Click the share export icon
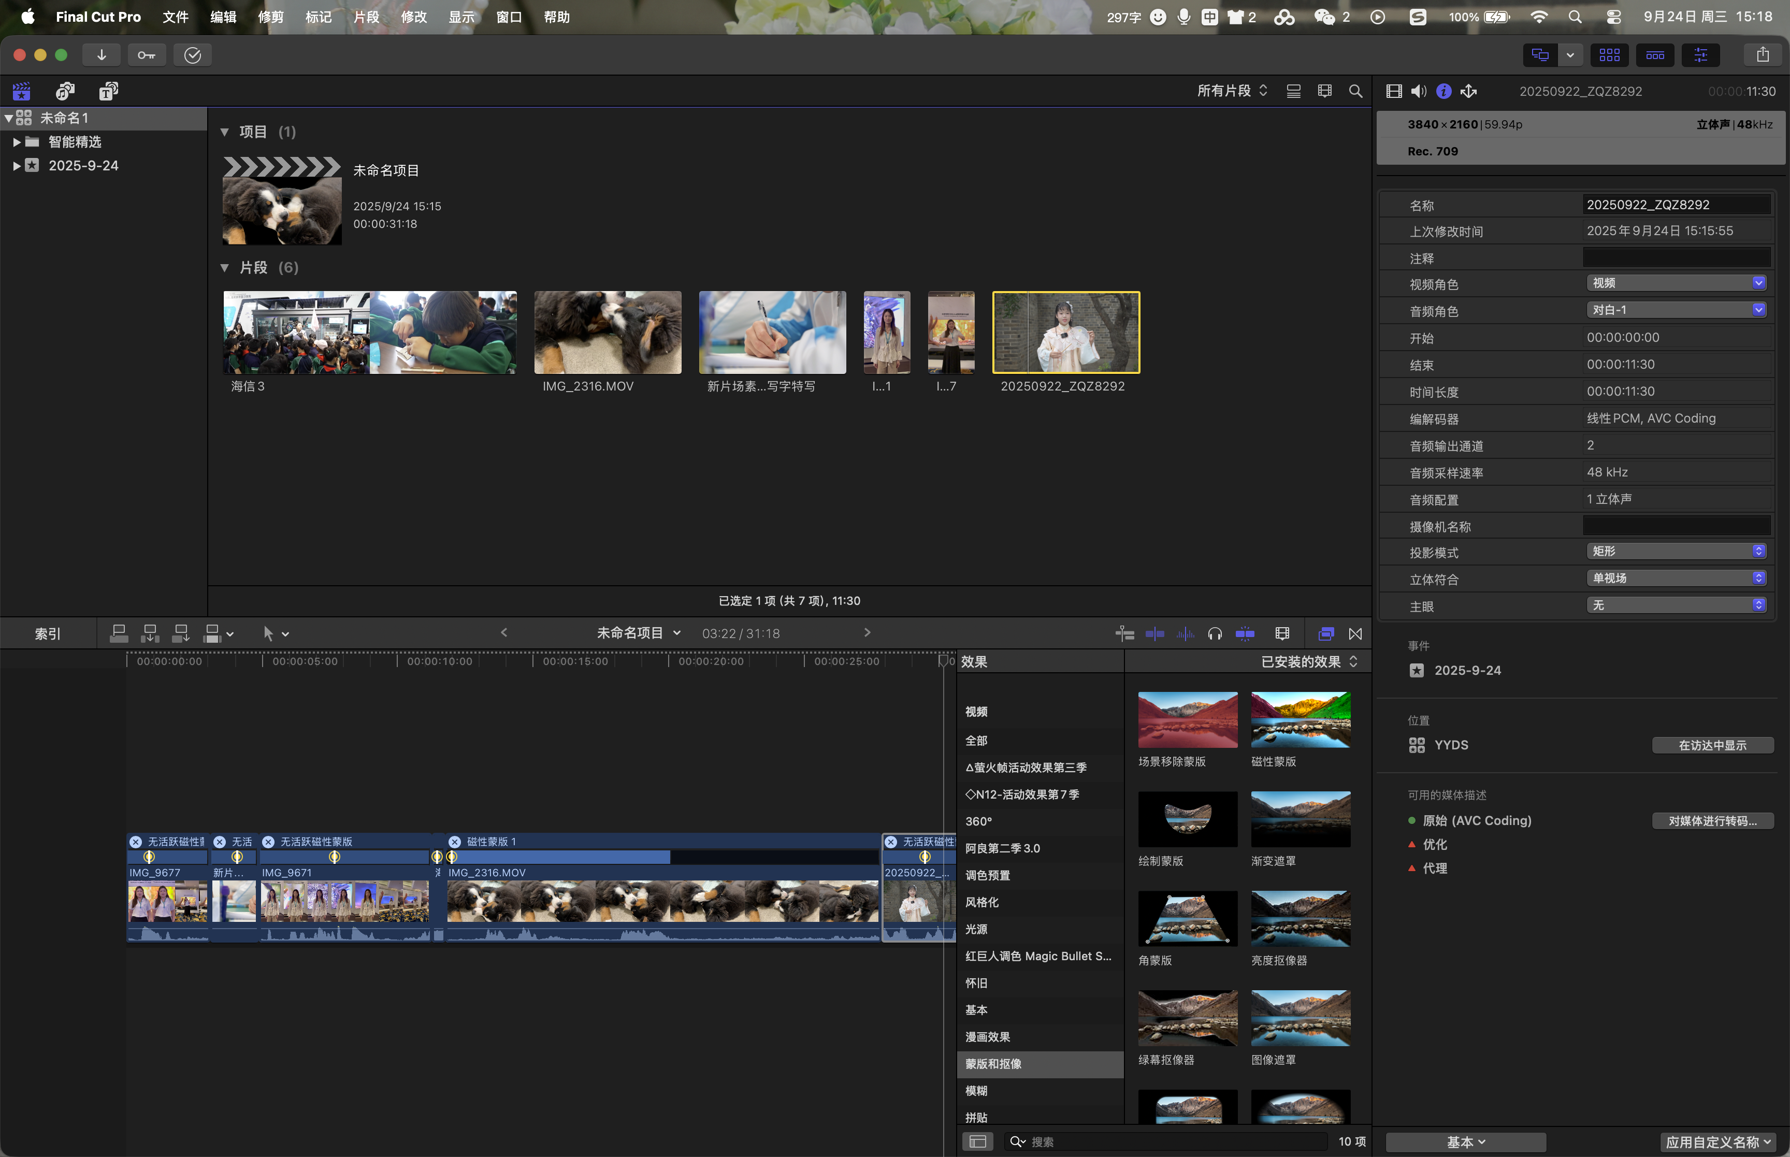Viewport: 1790px width, 1157px height. 1762,55
